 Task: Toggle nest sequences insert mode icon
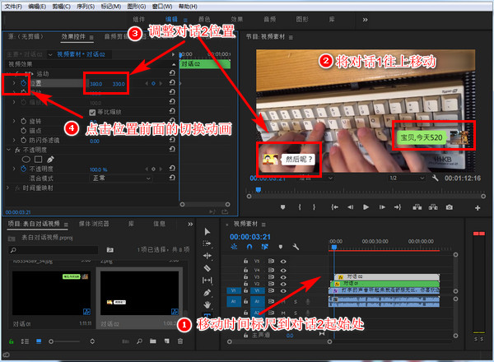234,247
